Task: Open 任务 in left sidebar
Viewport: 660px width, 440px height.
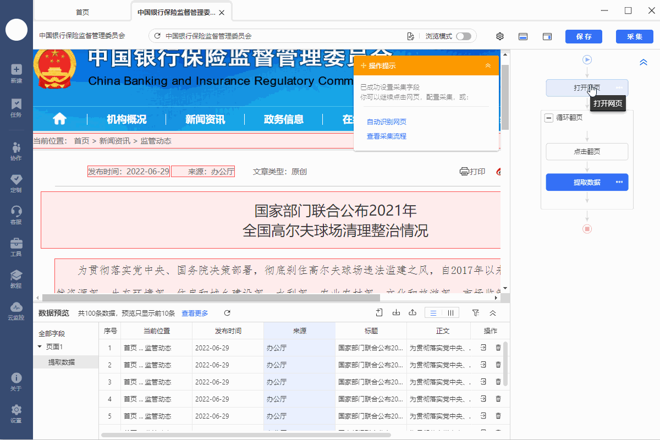Action: coord(16,108)
